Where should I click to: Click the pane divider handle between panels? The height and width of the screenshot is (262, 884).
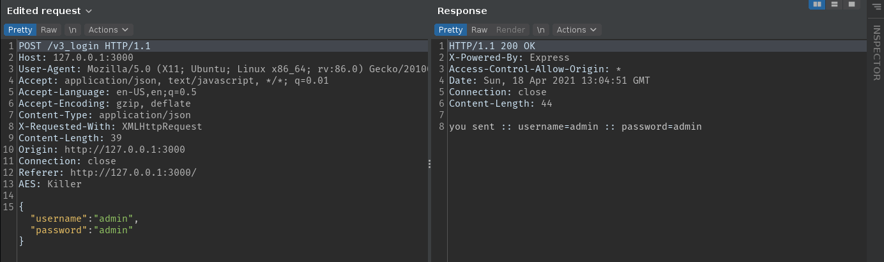tap(430, 164)
